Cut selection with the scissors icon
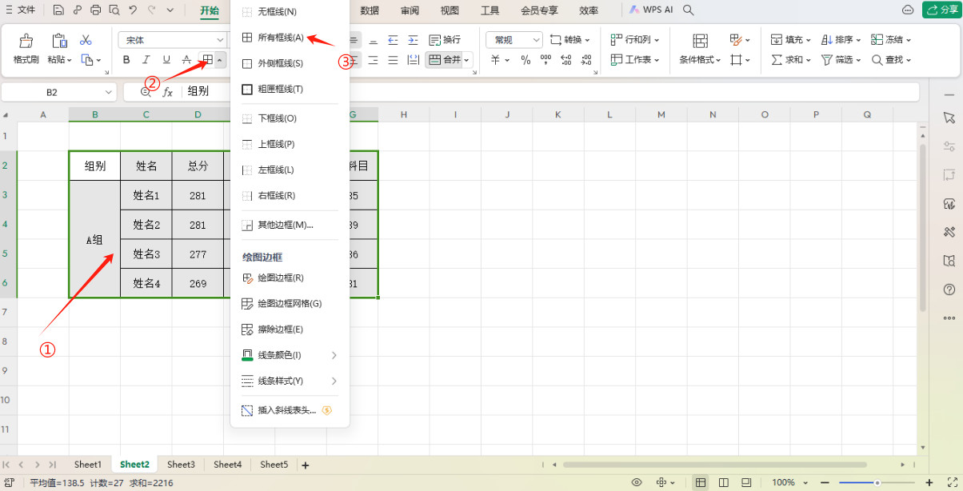 click(x=86, y=40)
